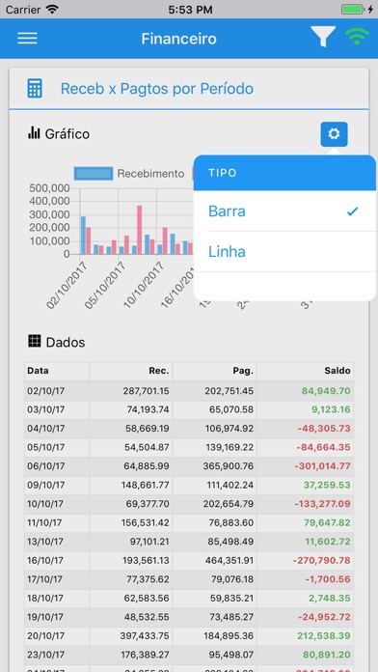The width and height of the screenshot is (378, 672).
Task: Click the Saldo column header
Action: point(306,371)
